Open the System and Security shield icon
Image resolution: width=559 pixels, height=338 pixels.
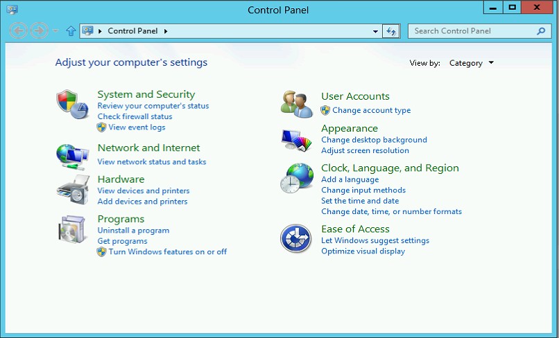[72, 105]
